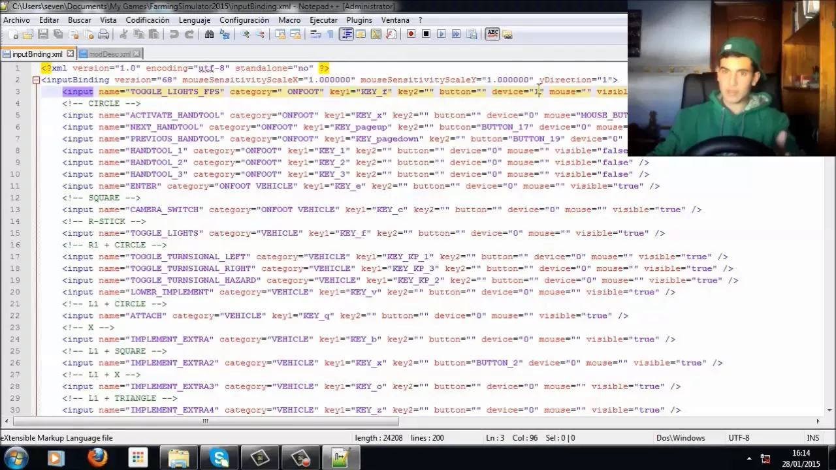Image resolution: width=836 pixels, height=470 pixels.
Task: Click the scroll right arrow of the horizontal scrollbar
Action: pos(818,421)
